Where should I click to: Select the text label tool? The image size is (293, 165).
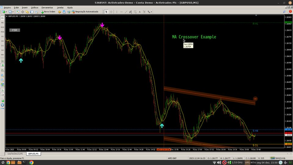[144, 12]
